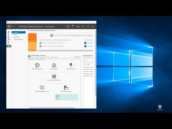This screenshot has height=129, width=172.
Task: Select the QuickS... collection tile
Action: [x=66, y=97]
